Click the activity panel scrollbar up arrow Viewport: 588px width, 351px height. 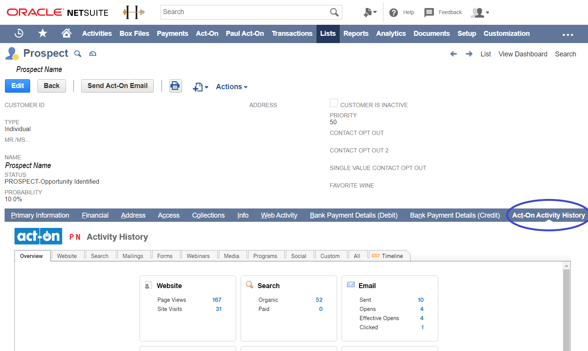[566, 266]
